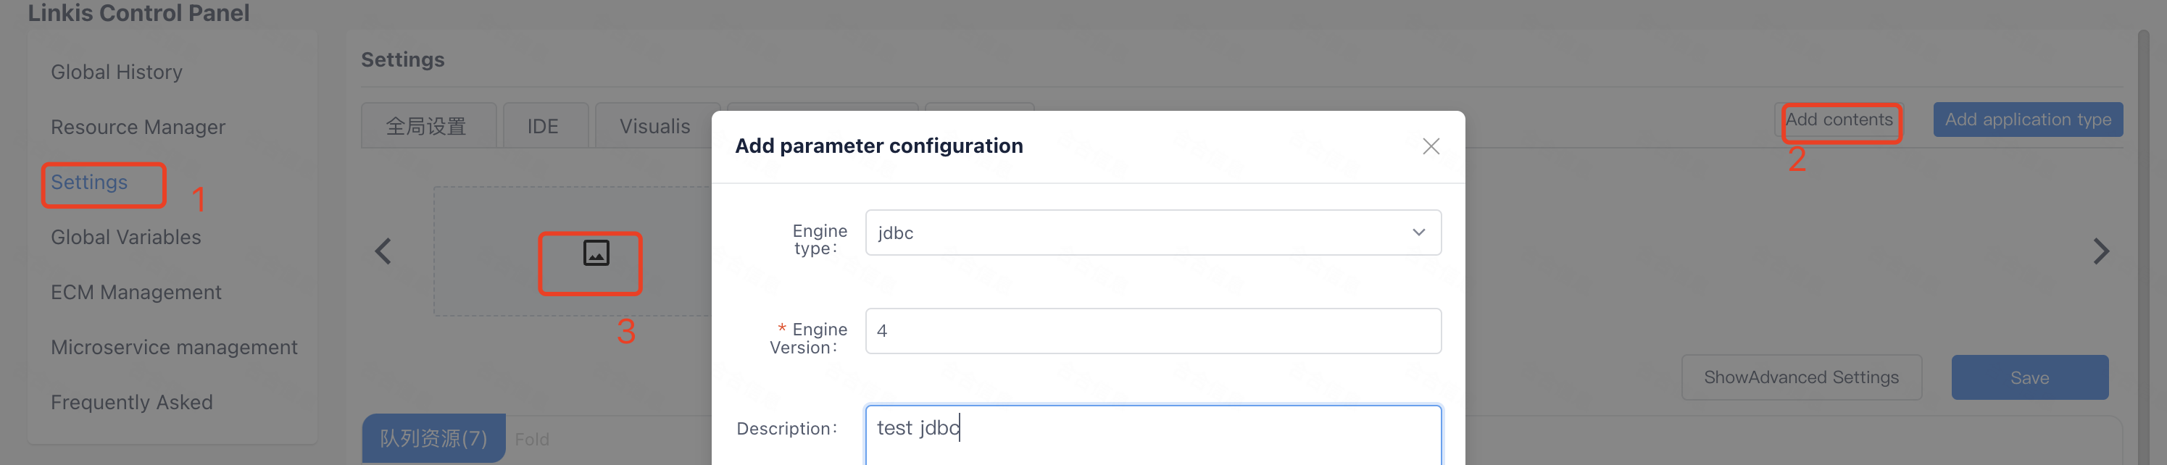Screen dimensions: 2167x465
Task: Select Settings in the sidebar
Action: [x=89, y=183]
